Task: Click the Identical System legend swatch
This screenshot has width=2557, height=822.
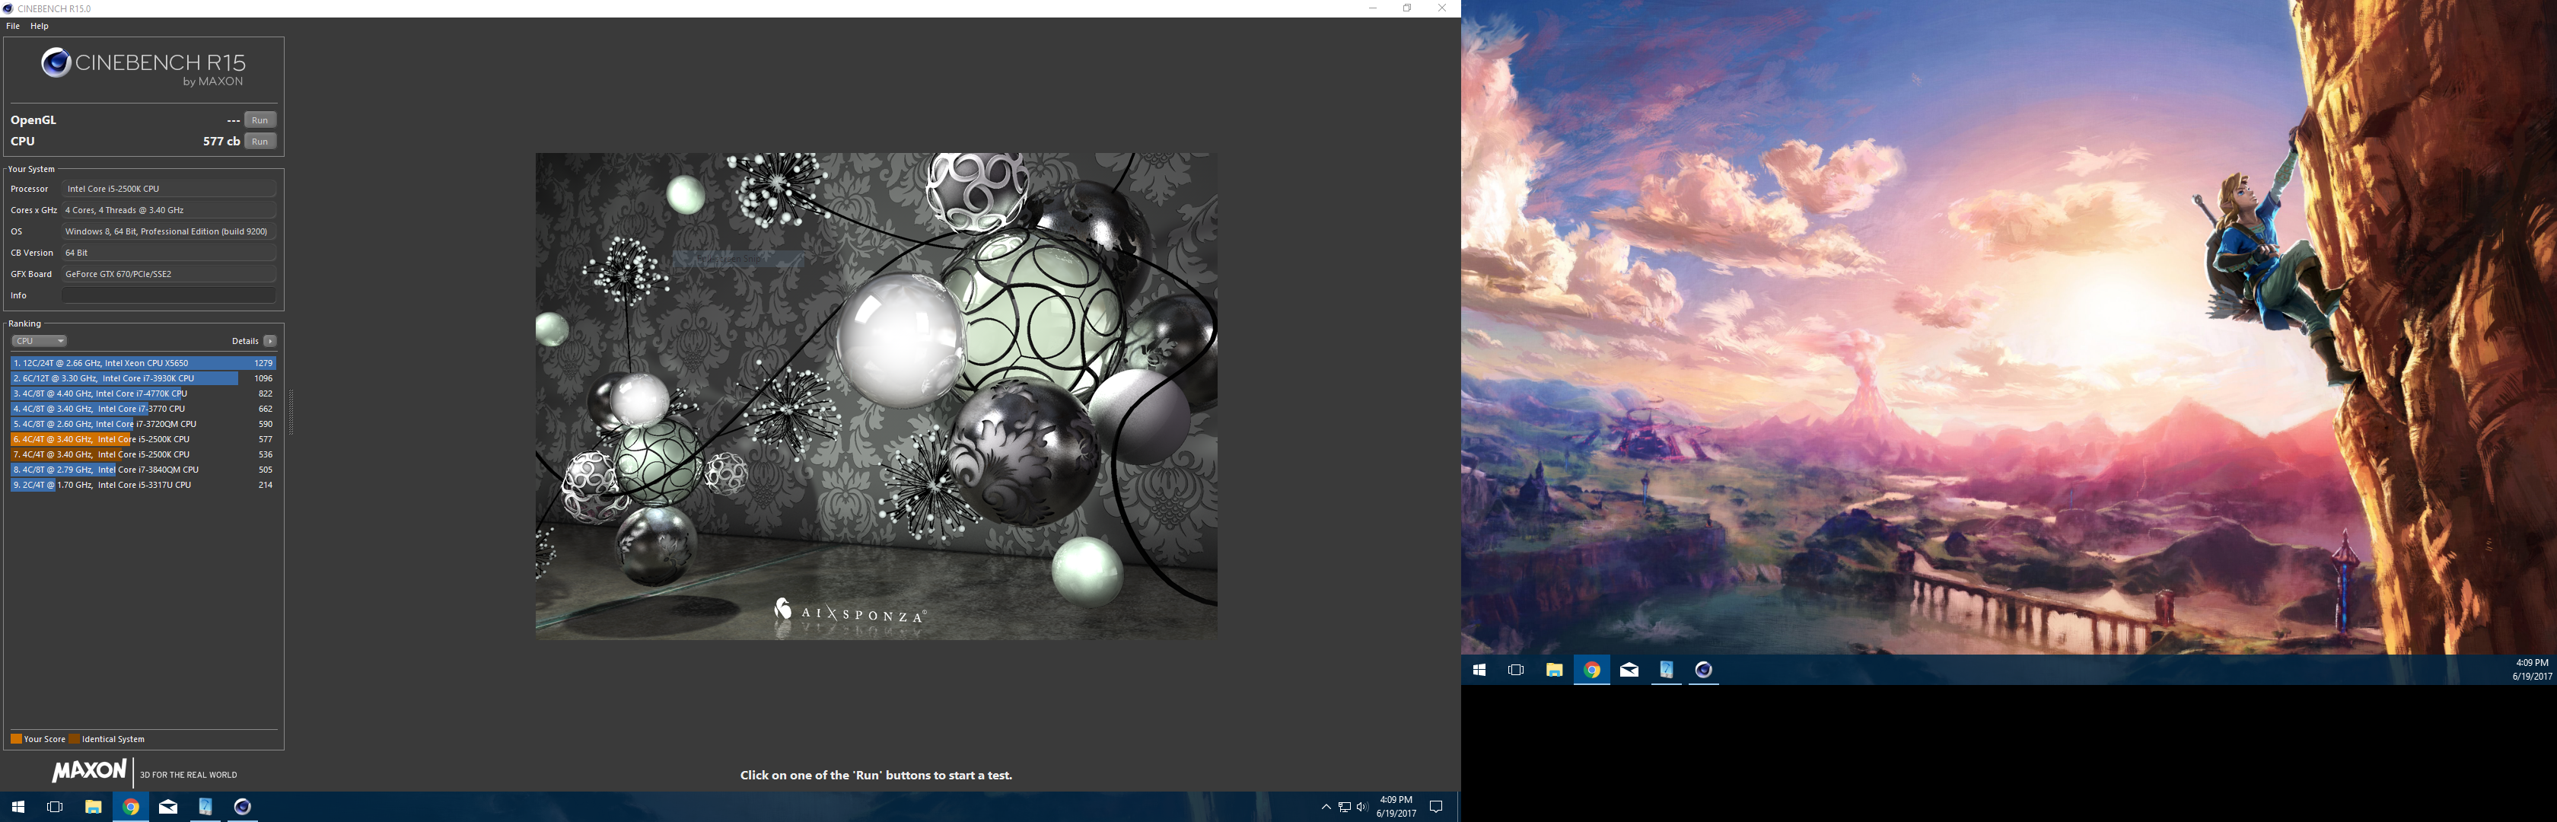Action: tap(75, 738)
